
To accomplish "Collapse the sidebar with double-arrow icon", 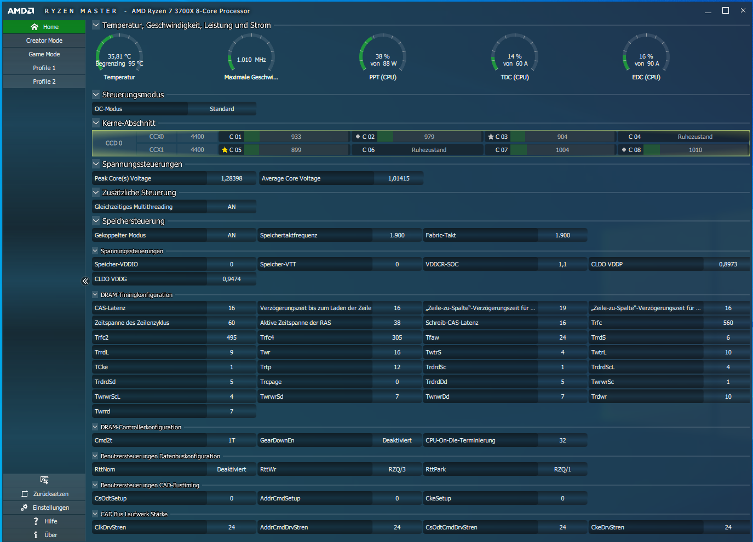I will coord(85,281).
